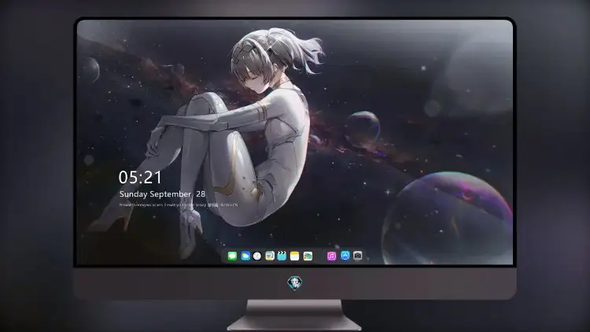The height and width of the screenshot is (332, 590).
Task: Open the green Messages dock icon
Action: 232,256
